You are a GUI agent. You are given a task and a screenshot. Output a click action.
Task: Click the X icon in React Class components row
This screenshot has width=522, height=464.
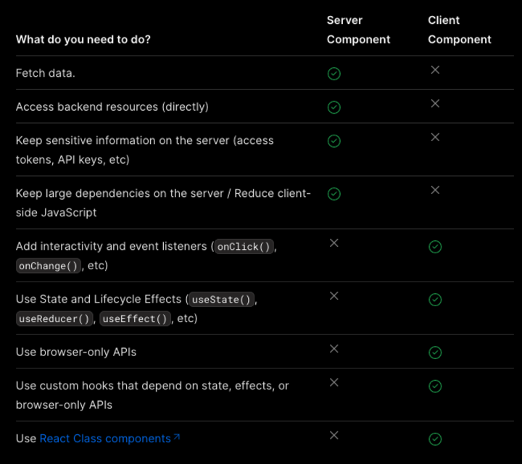click(334, 435)
